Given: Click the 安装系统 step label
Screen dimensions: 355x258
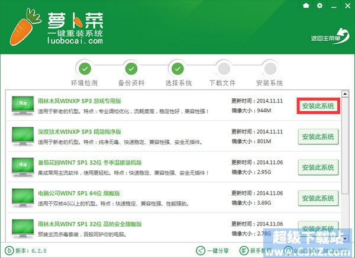Looking at the screenshot, I should [x=269, y=83].
